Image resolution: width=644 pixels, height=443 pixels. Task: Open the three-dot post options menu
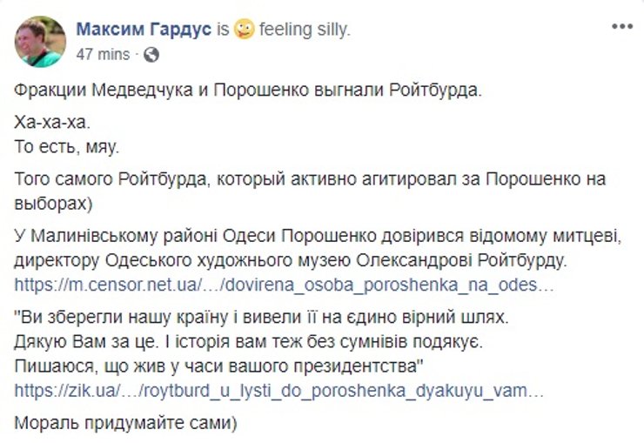[621, 27]
